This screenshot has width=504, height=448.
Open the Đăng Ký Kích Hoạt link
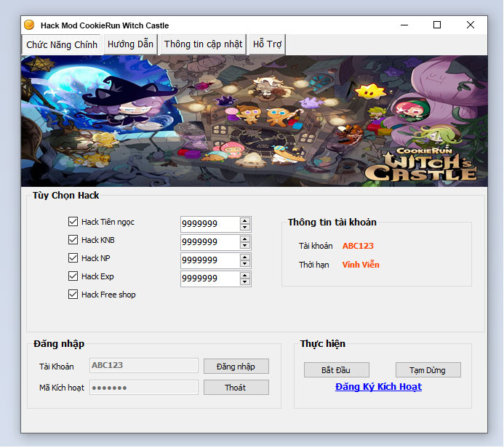point(378,387)
